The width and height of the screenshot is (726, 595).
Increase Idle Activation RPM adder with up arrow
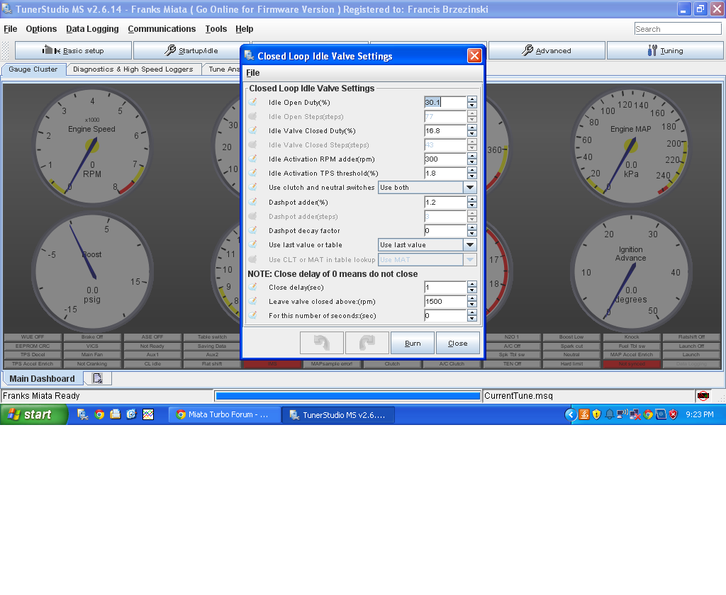[x=472, y=156]
